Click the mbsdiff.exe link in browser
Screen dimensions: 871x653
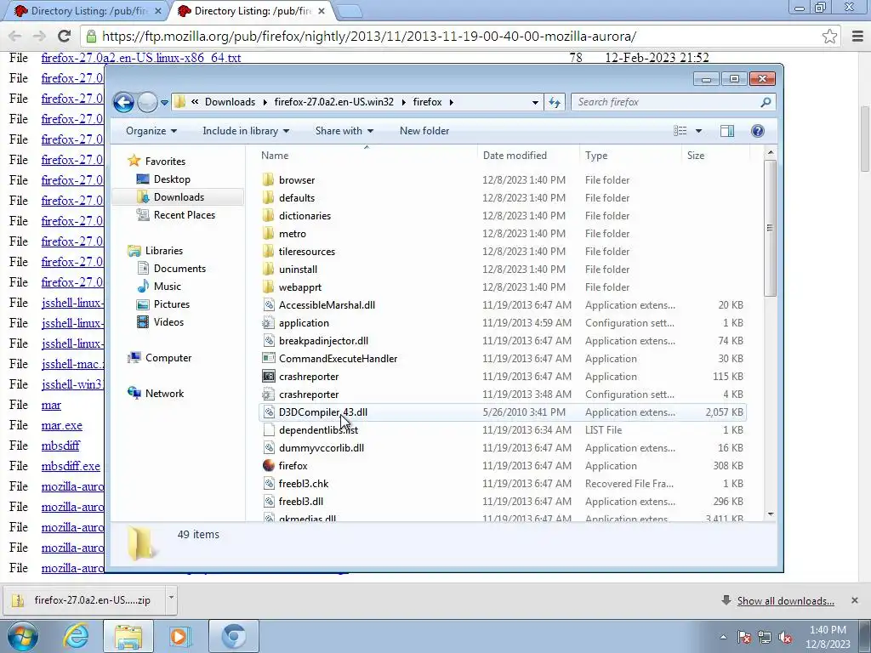(x=71, y=466)
